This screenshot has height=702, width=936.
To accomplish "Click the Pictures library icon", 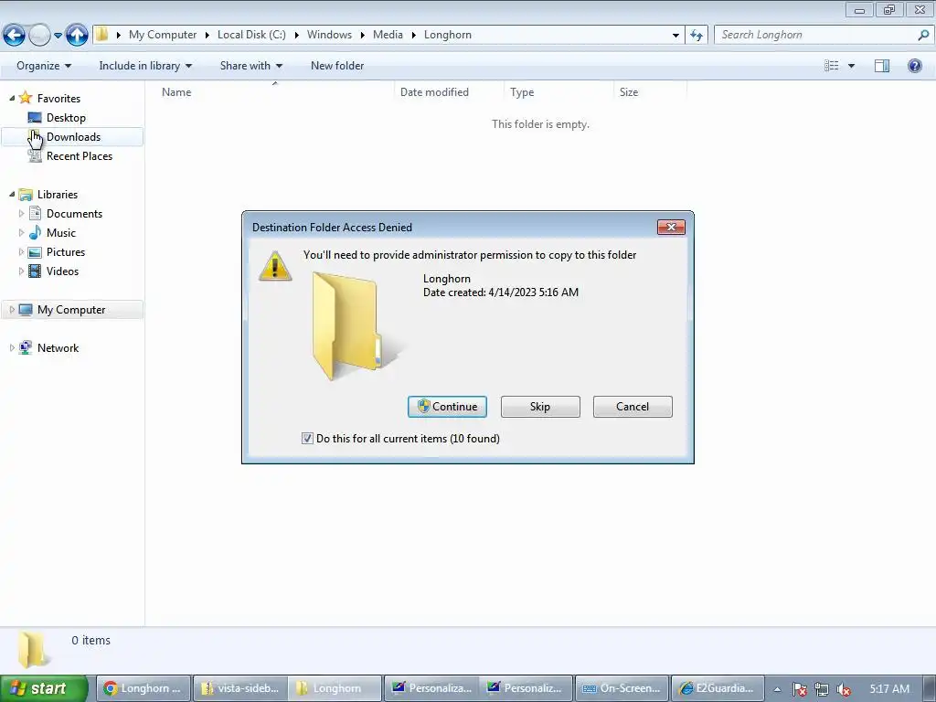I will point(36,252).
